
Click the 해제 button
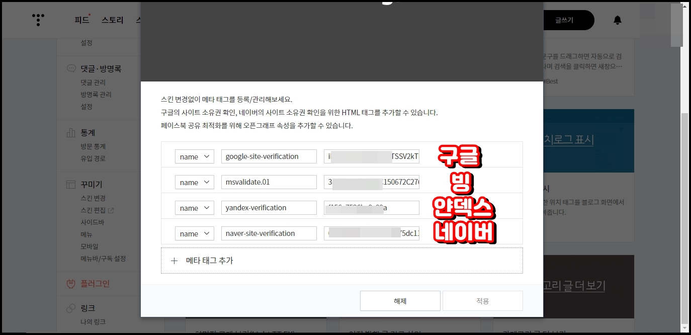click(400, 301)
